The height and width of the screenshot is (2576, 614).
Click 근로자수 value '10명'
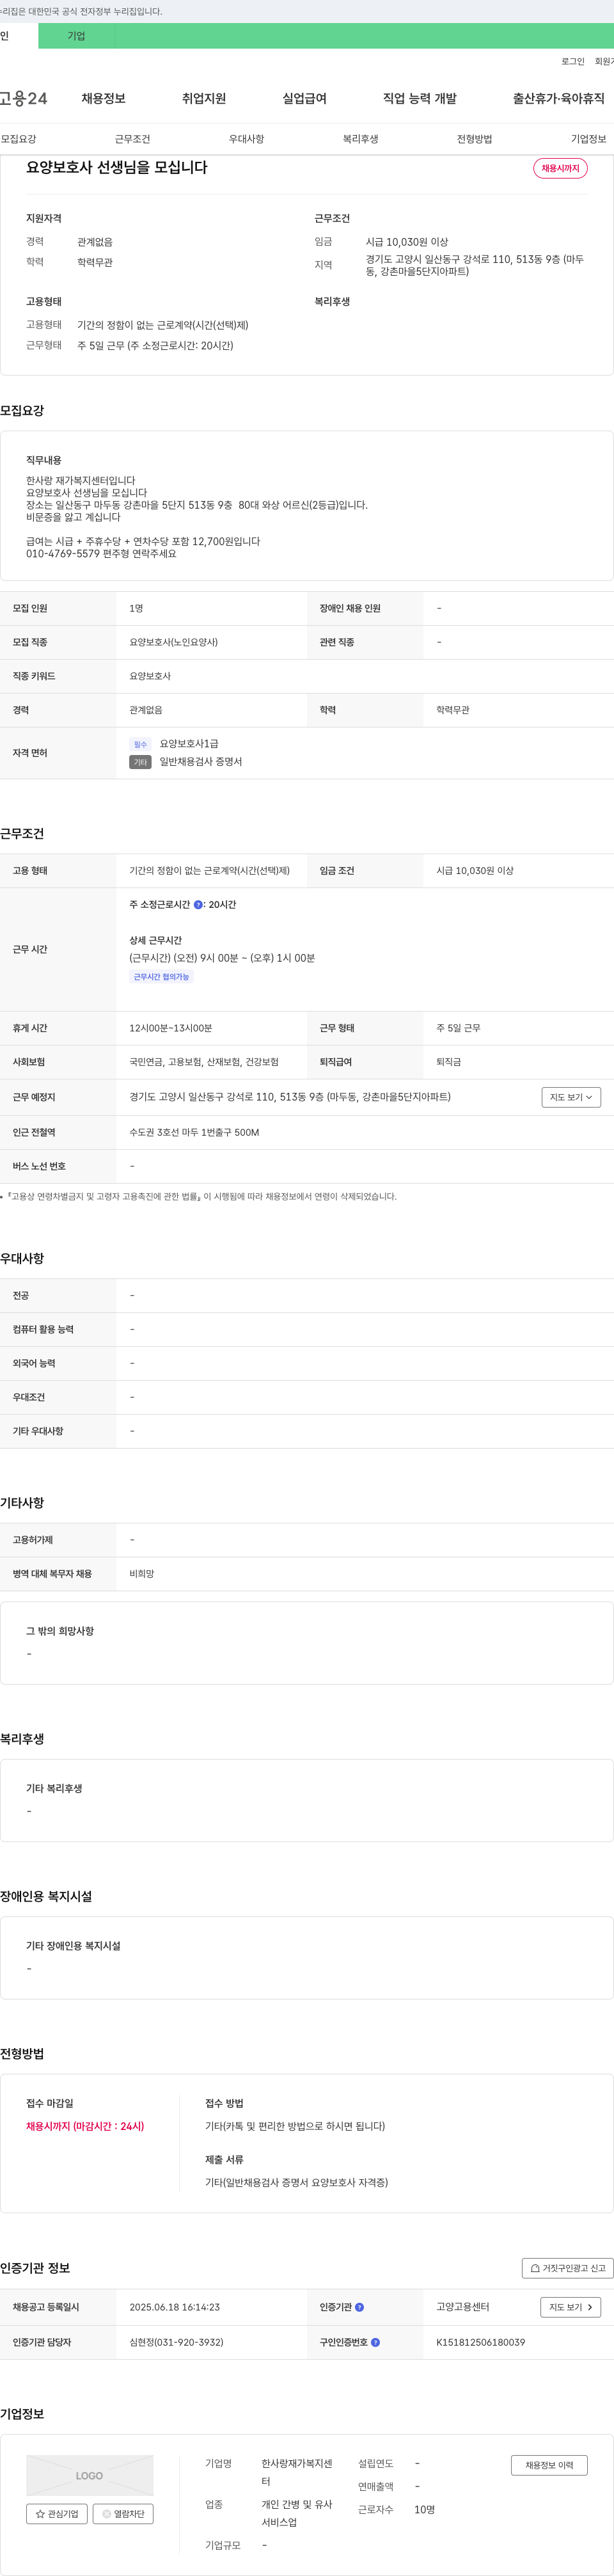pos(424,2510)
